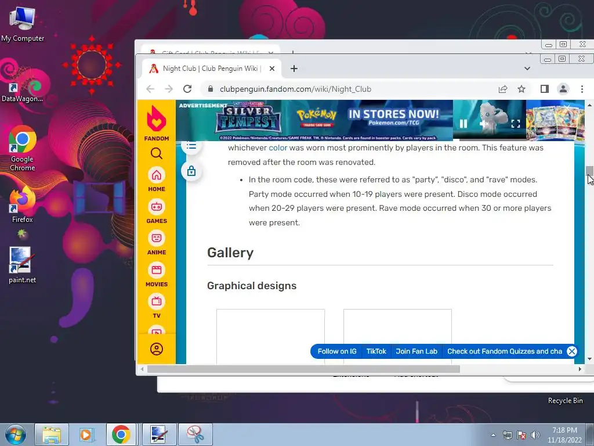Click the Graphical designs subheading
594x446 pixels.
(x=252, y=286)
